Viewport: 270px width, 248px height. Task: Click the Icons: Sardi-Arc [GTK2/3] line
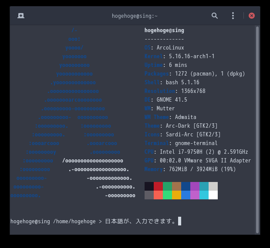coord(182,135)
